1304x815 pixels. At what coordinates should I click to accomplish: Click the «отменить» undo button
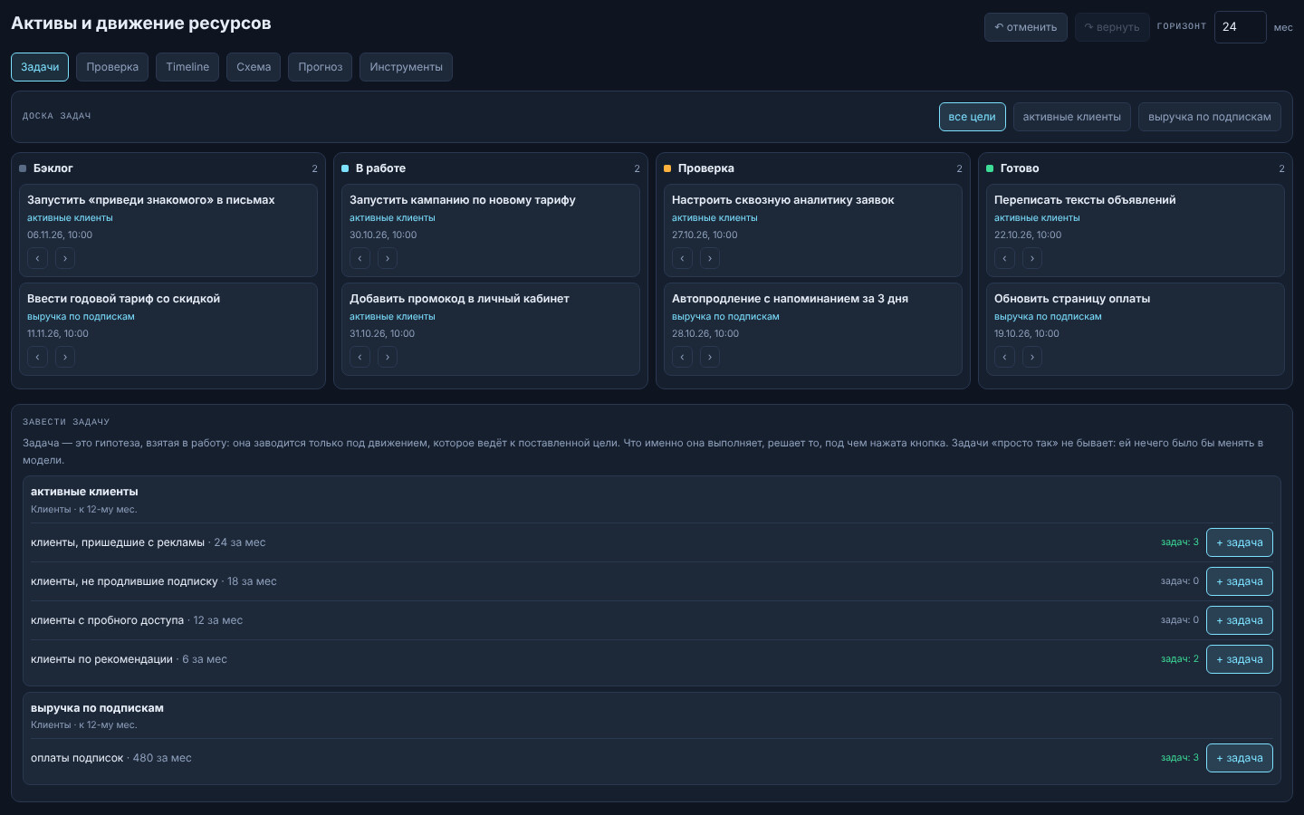click(1026, 27)
